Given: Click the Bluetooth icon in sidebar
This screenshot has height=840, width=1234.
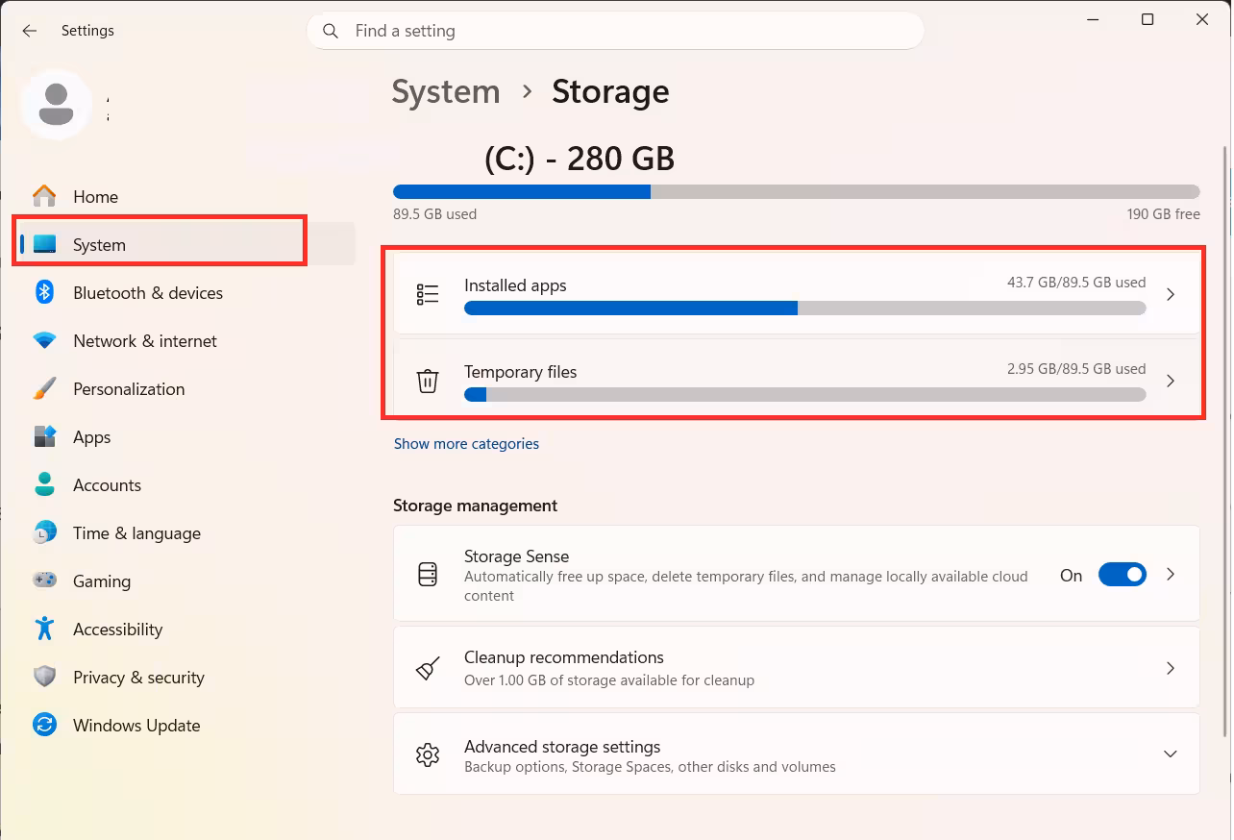Looking at the screenshot, I should coord(44,292).
